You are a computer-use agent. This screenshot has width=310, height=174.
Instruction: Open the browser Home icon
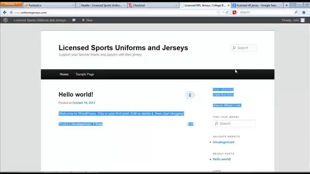pyautogui.click(x=304, y=13)
